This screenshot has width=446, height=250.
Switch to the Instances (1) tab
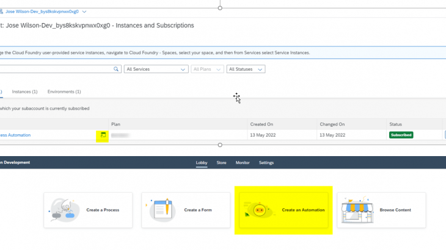click(25, 91)
